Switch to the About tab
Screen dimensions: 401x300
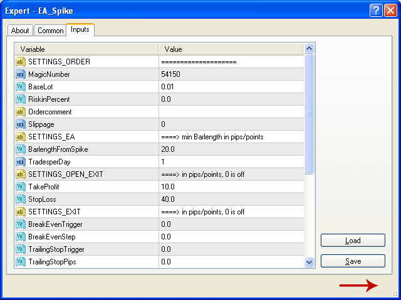(20, 31)
